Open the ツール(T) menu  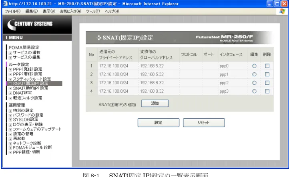click(93, 12)
